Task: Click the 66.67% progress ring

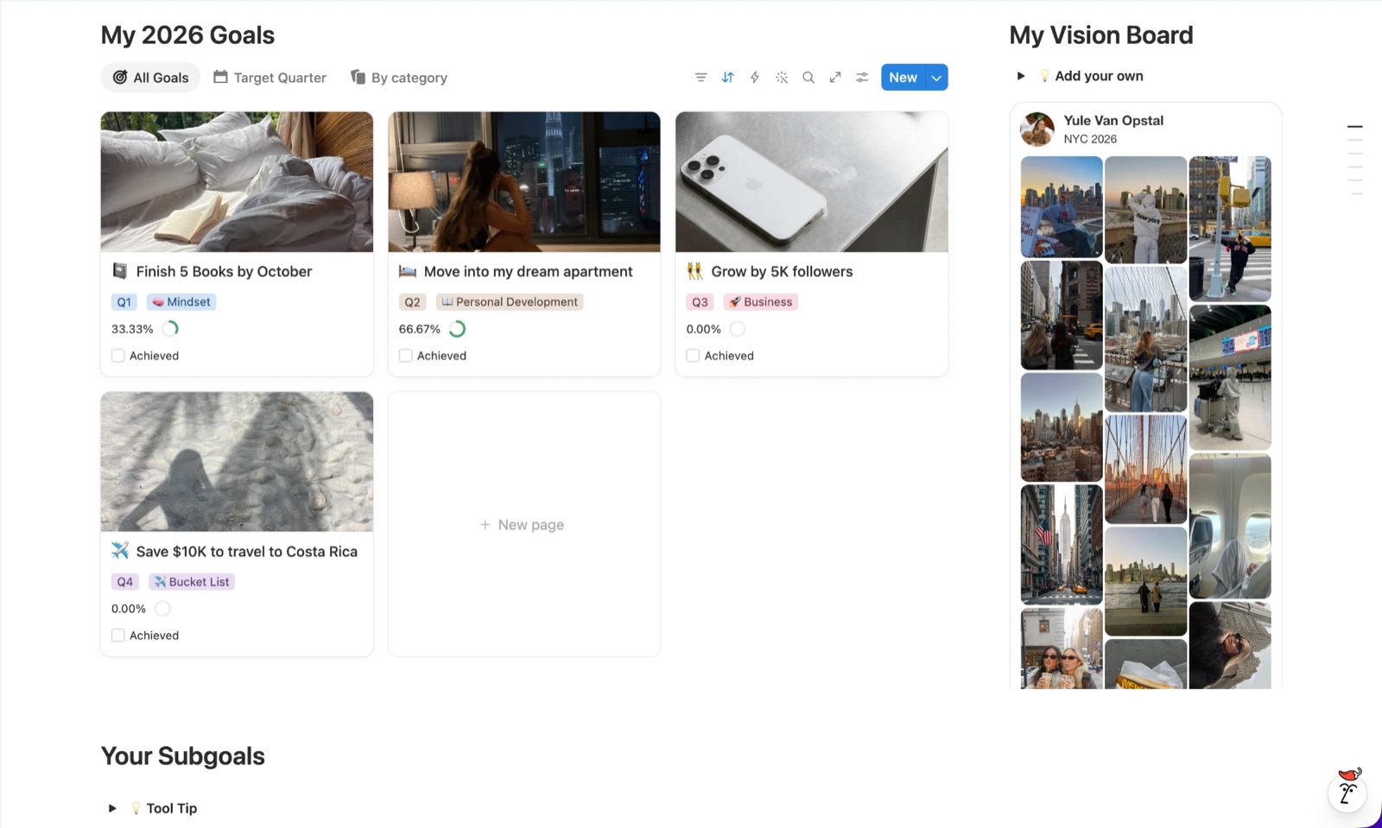Action: click(457, 329)
